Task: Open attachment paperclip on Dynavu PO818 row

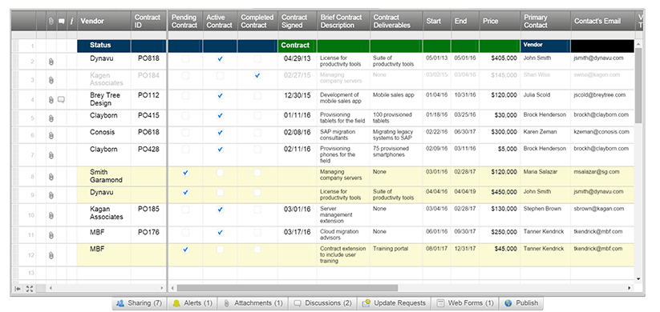Action: [51, 62]
